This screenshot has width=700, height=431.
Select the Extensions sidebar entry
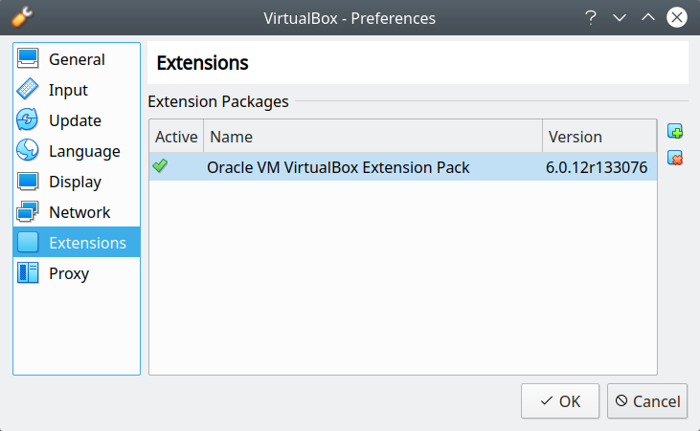pos(87,243)
